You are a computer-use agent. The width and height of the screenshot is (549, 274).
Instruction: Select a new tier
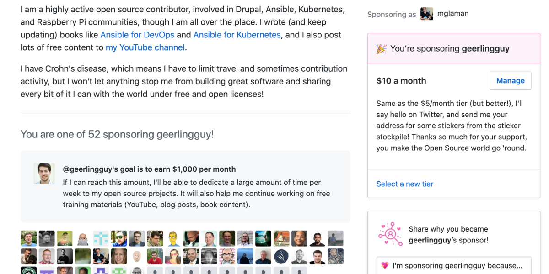(404, 184)
